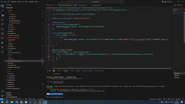Open the Search view in activity bar

[x=2, y=10]
